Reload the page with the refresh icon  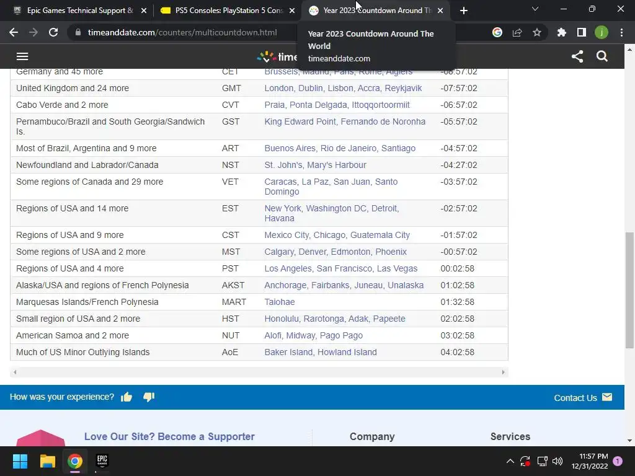(x=53, y=32)
